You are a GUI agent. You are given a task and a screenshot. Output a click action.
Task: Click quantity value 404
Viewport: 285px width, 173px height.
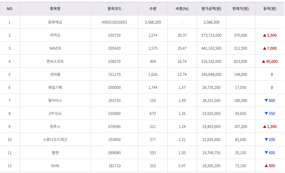[x=153, y=61]
